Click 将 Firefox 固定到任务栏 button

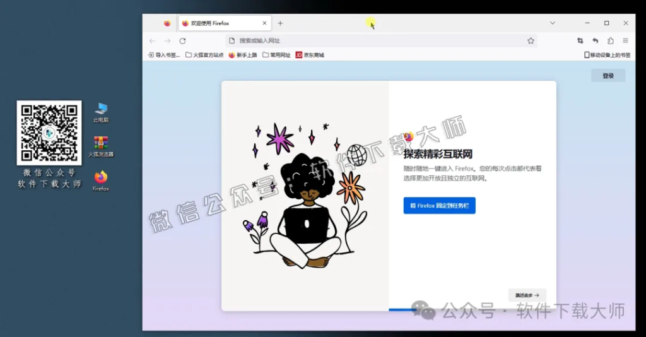(439, 206)
